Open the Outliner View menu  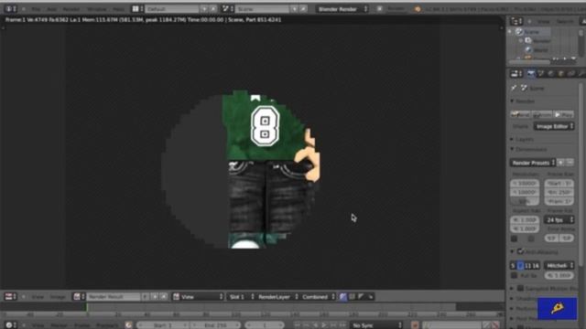543,22
